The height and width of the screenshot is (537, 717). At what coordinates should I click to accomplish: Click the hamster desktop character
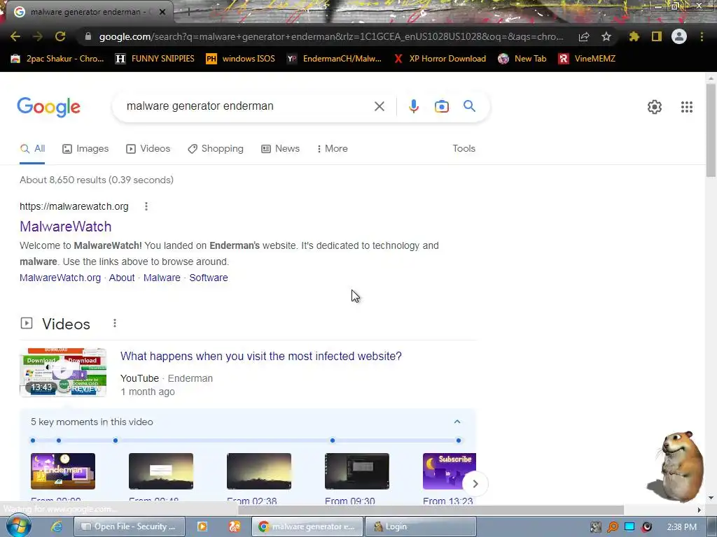click(677, 466)
